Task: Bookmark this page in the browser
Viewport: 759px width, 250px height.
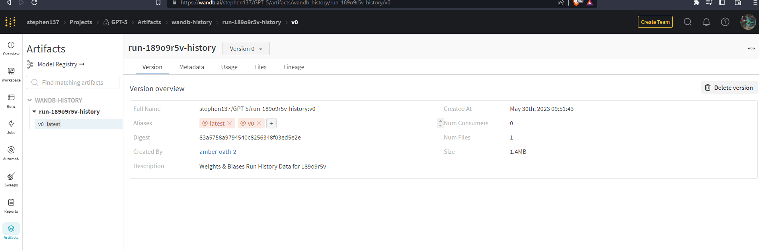Action: coord(158,3)
